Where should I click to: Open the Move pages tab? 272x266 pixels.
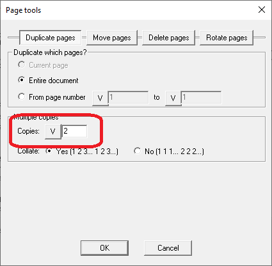[x=112, y=38]
